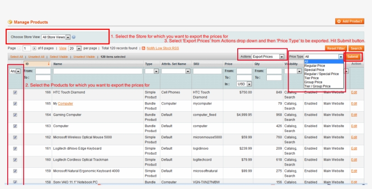Choose the Special Price option
The height and width of the screenshot is (189, 372).
tap(324, 70)
